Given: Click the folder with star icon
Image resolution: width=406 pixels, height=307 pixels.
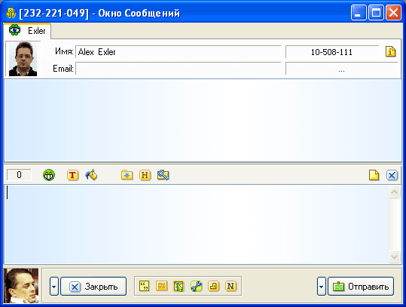Looking at the screenshot, I should pyautogui.click(x=127, y=175).
